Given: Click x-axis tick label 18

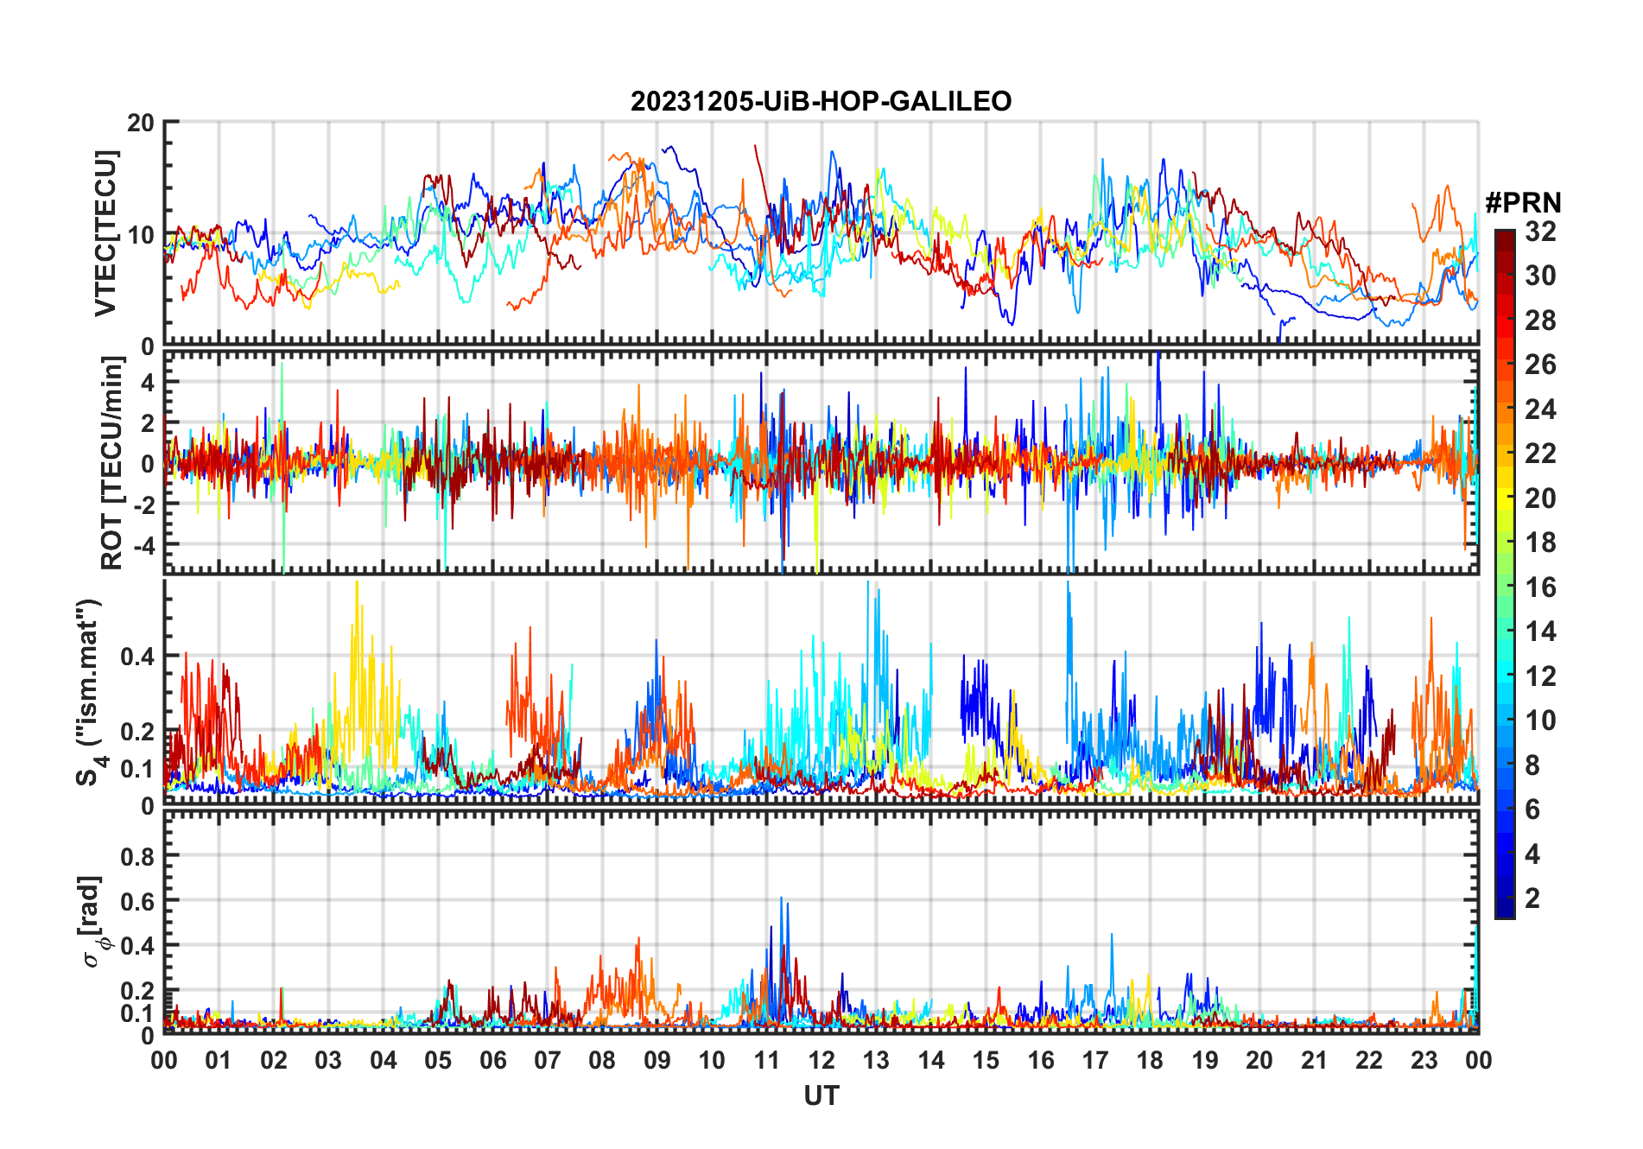Looking at the screenshot, I should pyautogui.click(x=1150, y=1060).
